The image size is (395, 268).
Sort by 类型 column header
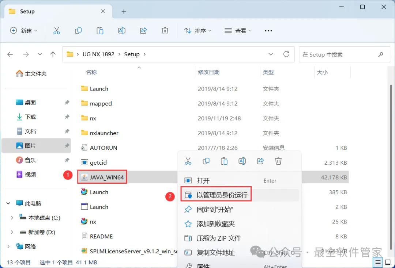click(268, 72)
